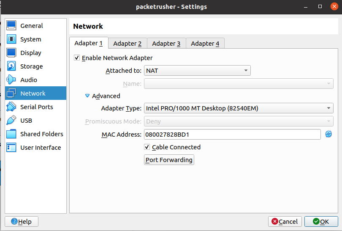This screenshot has width=342, height=231.
Task: Close the packetrusher Settings window
Action: [x=334, y=6]
